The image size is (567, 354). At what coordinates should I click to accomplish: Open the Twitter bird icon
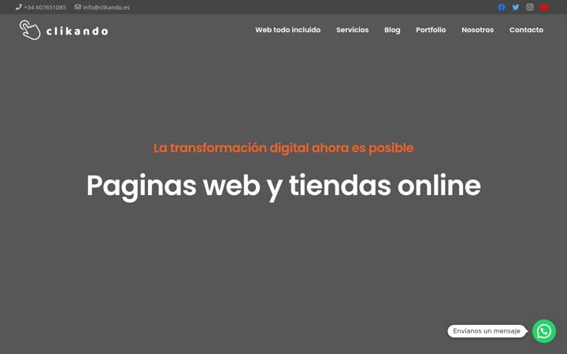[x=516, y=7]
